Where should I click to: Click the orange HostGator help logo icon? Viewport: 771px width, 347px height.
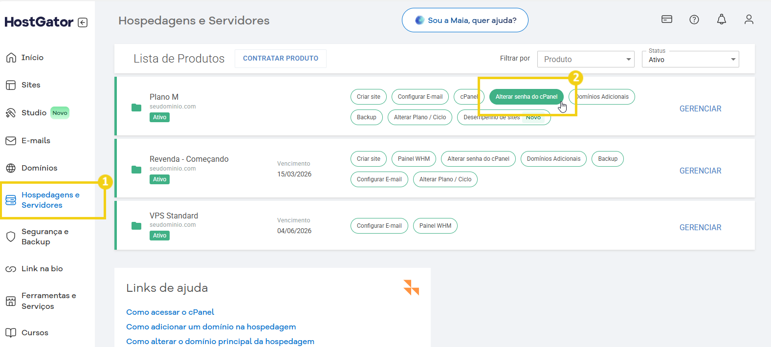click(411, 287)
